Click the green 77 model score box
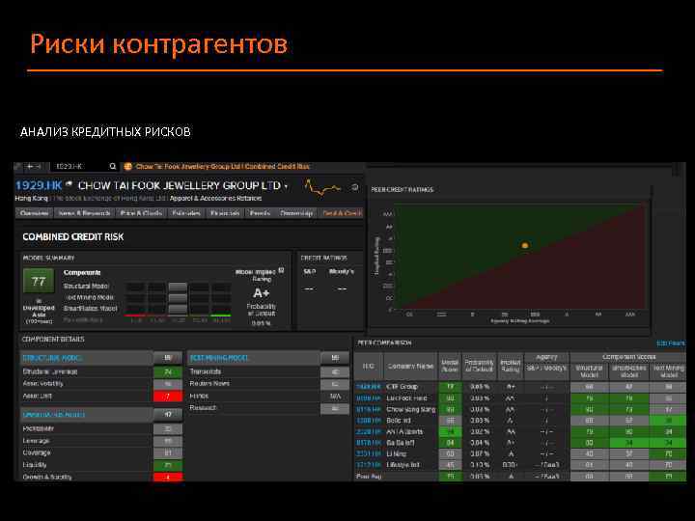This screenshot has width=695, height=521. click(39, 281)
